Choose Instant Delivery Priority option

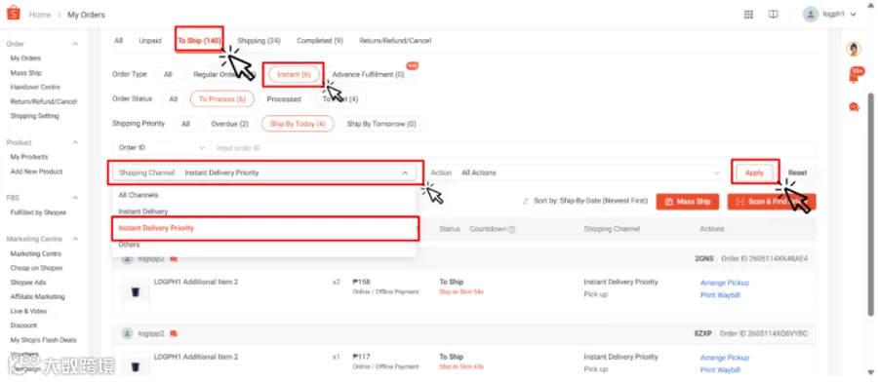coord(264,228)
